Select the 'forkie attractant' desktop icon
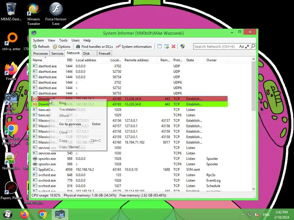The image size is (294, 220). click(x=11, y=103)
